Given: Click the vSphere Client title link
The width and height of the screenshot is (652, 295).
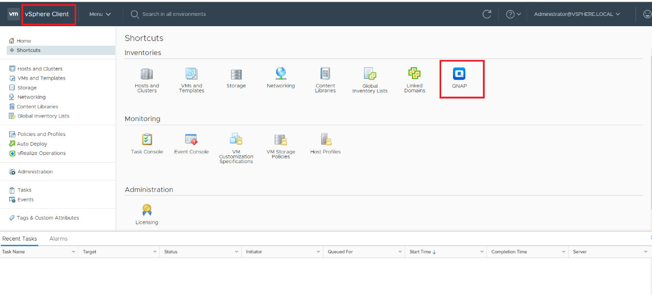Looking at the screenshot, I should pyautogui.click(x=47, y=14).
